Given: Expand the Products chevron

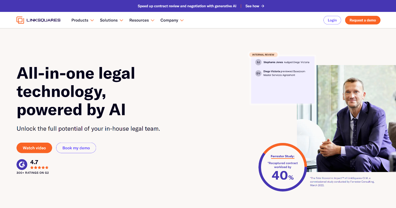Looking at the screenshot, I should pos(92,20).
